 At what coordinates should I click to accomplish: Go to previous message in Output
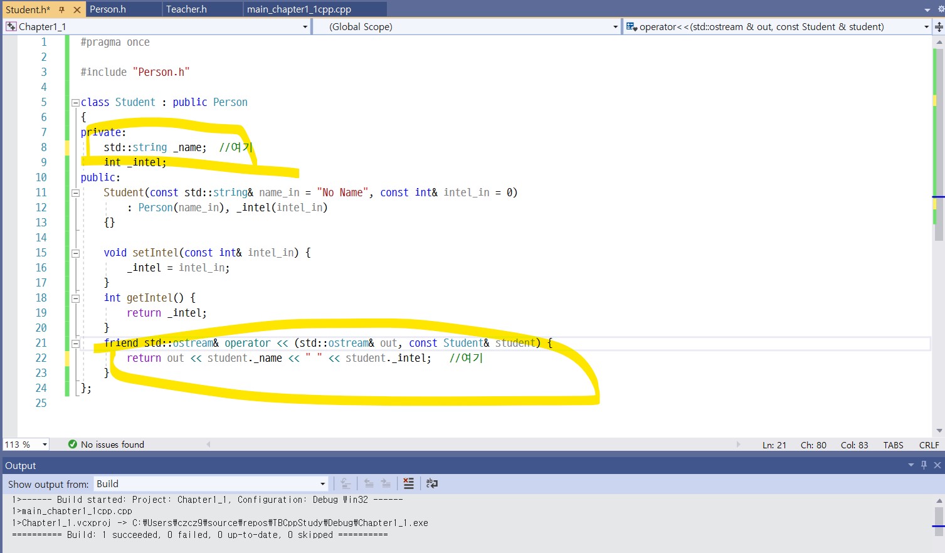369,483
